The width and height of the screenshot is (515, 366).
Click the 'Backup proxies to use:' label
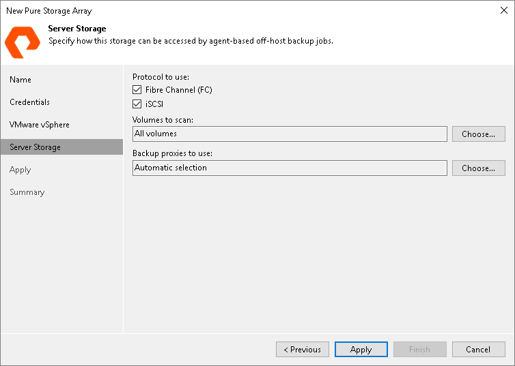click(x=172, y=153)
